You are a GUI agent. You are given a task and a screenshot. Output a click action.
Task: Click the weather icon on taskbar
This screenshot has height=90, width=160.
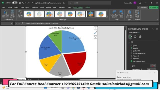[4, 87]
